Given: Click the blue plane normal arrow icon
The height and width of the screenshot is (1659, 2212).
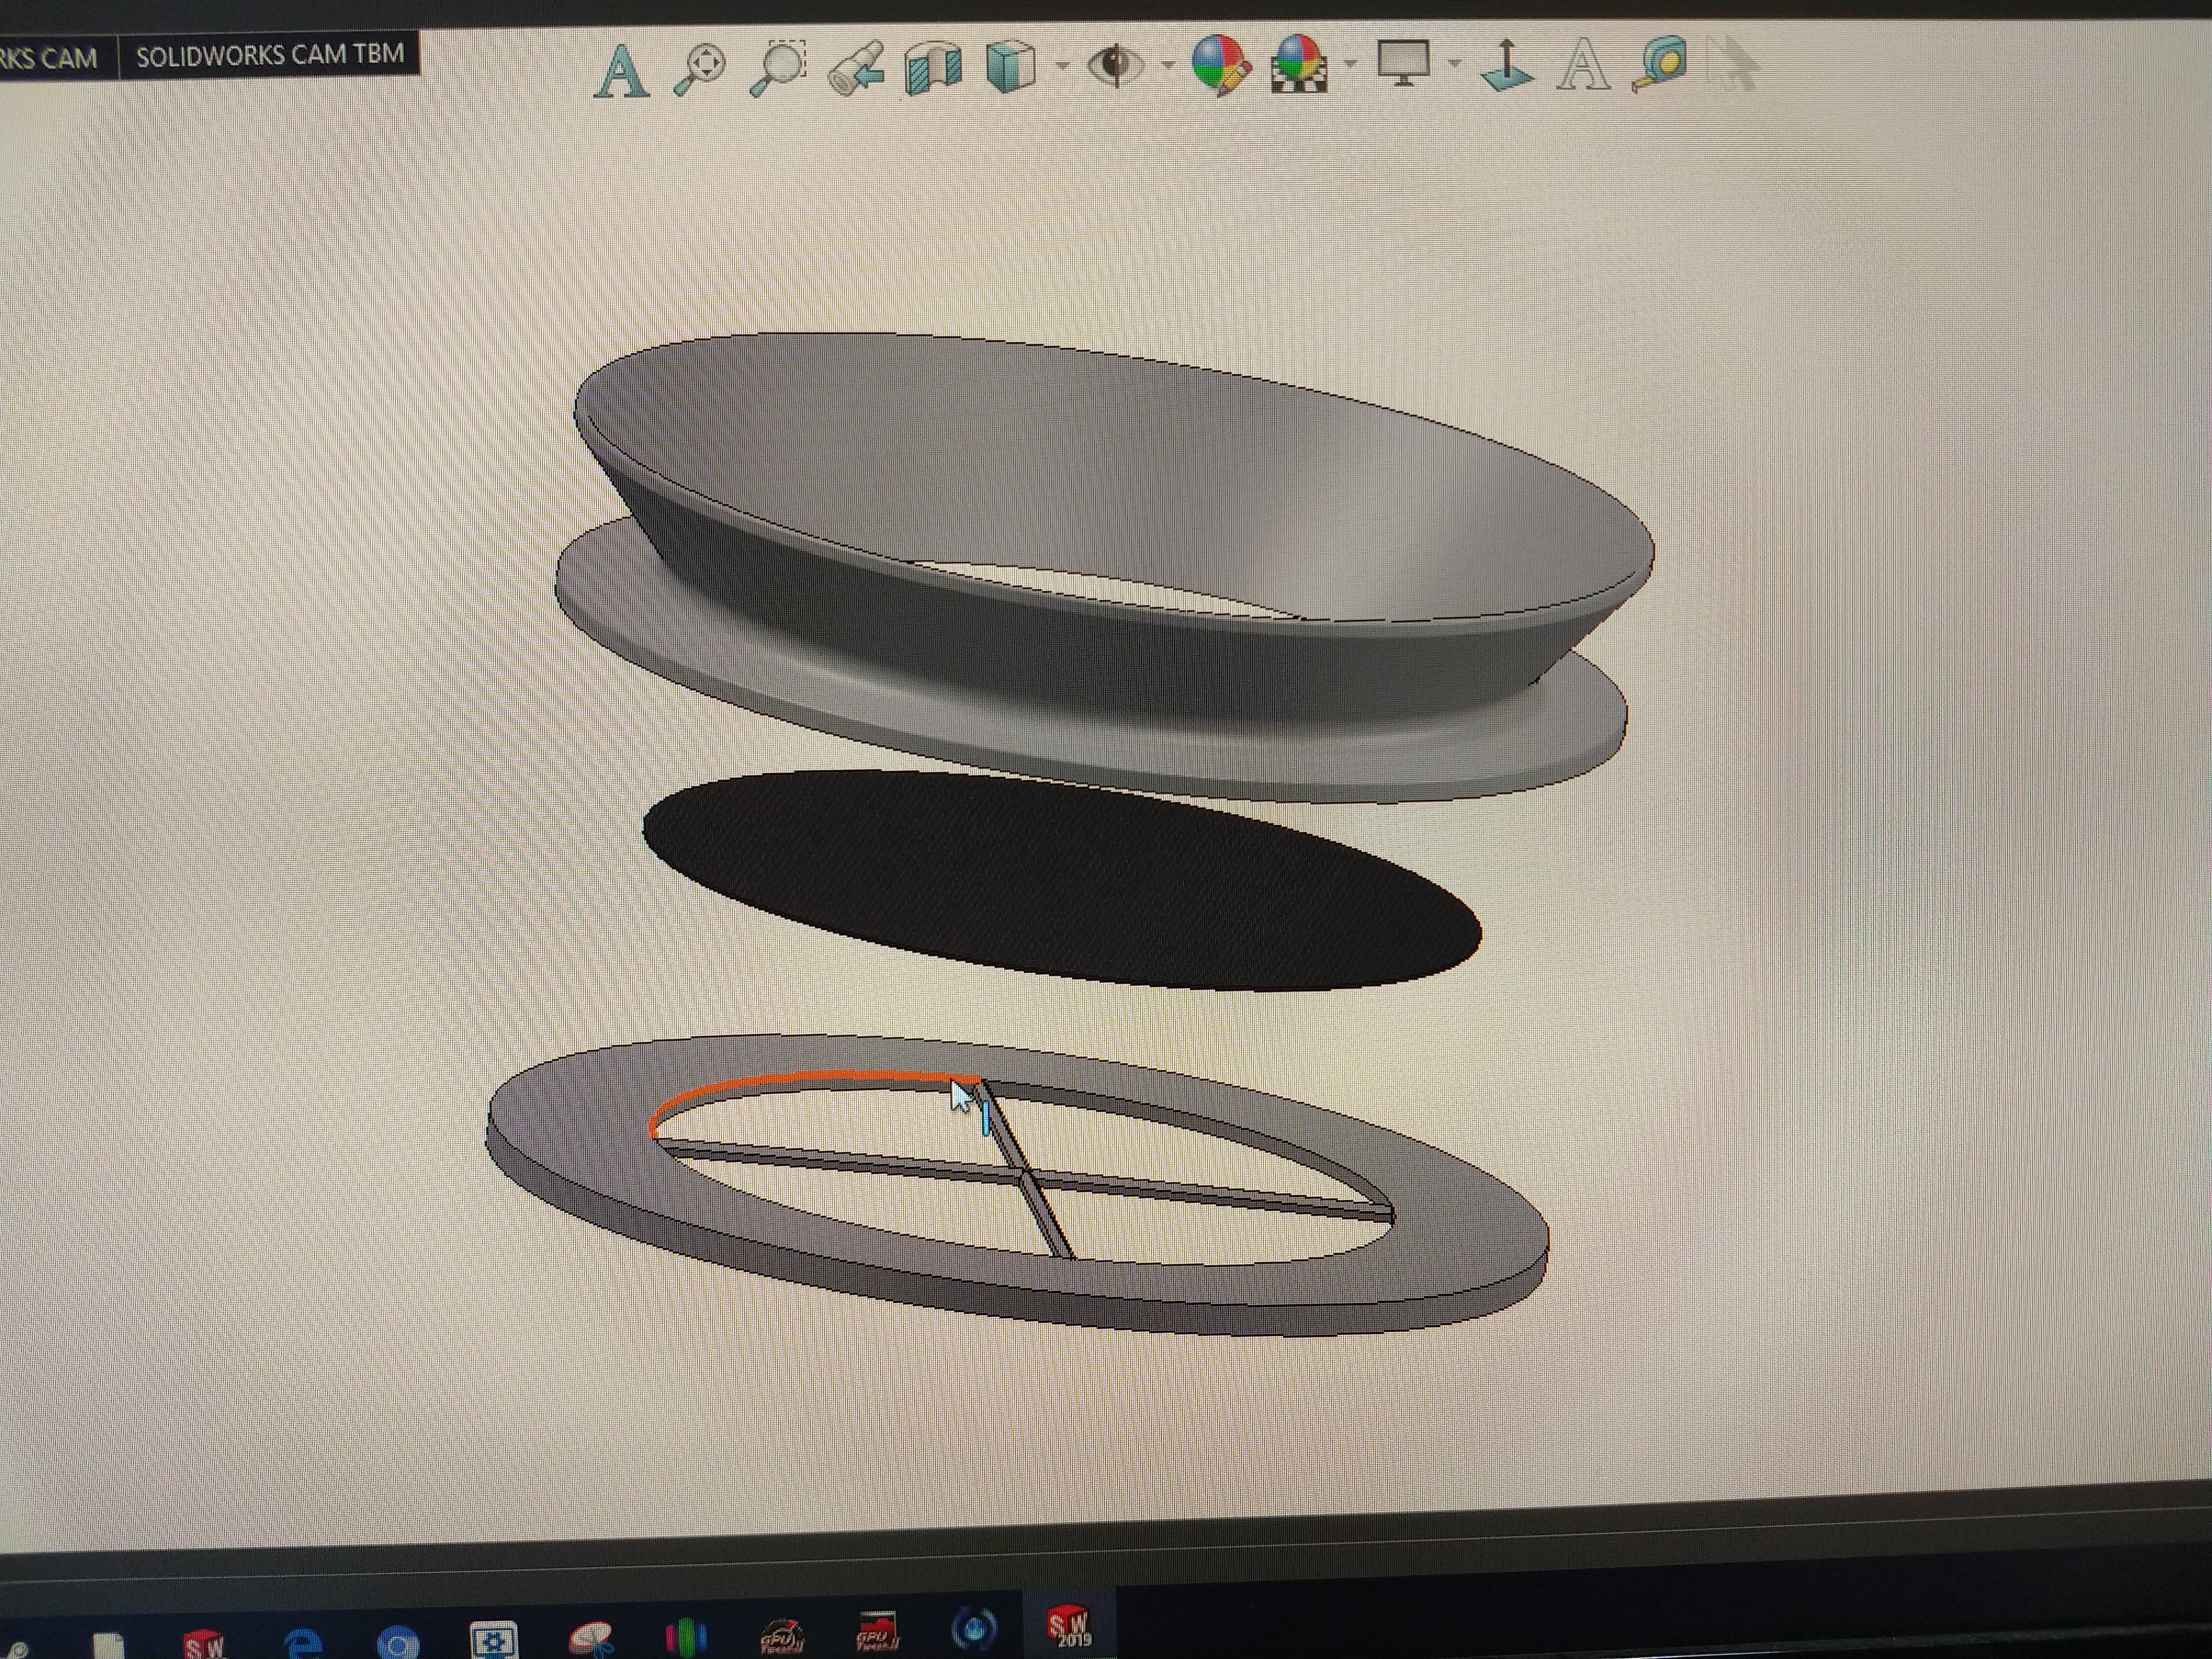Looking at the screenshot, I should [1506, 66].
